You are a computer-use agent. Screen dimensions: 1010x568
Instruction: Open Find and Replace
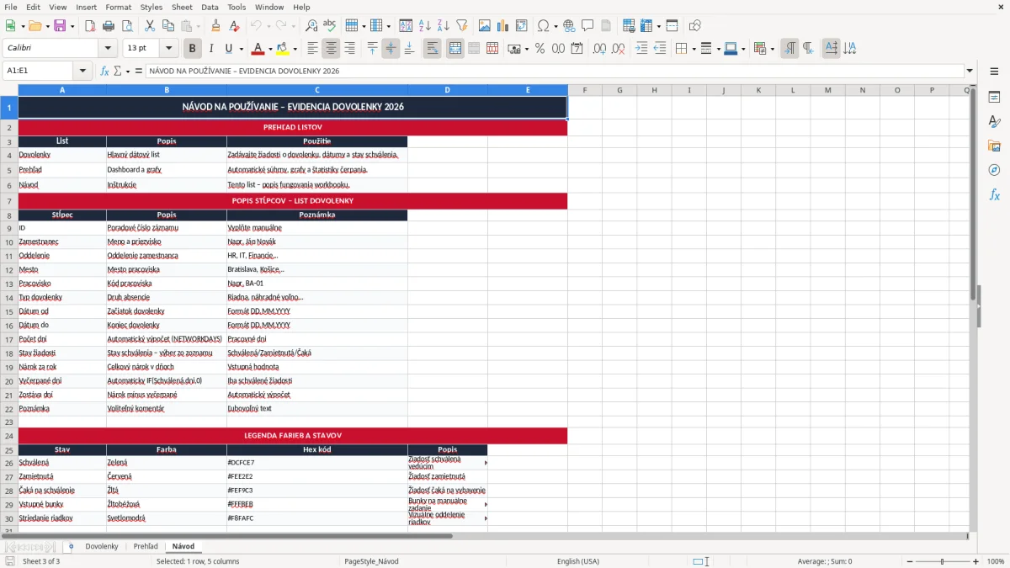311,26
